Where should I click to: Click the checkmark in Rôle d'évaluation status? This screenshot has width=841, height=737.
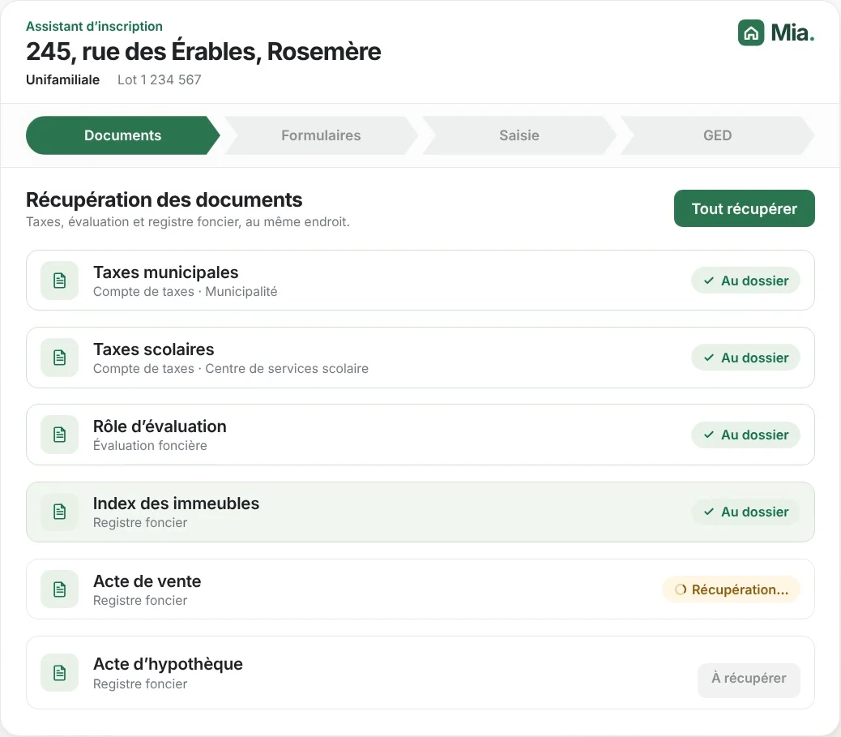point(708,435)
